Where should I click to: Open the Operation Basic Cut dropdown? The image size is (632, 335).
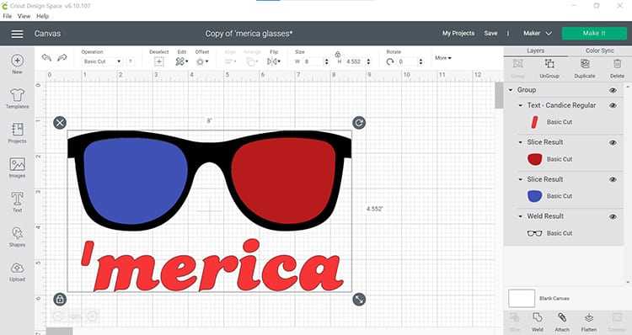point(102,61)
